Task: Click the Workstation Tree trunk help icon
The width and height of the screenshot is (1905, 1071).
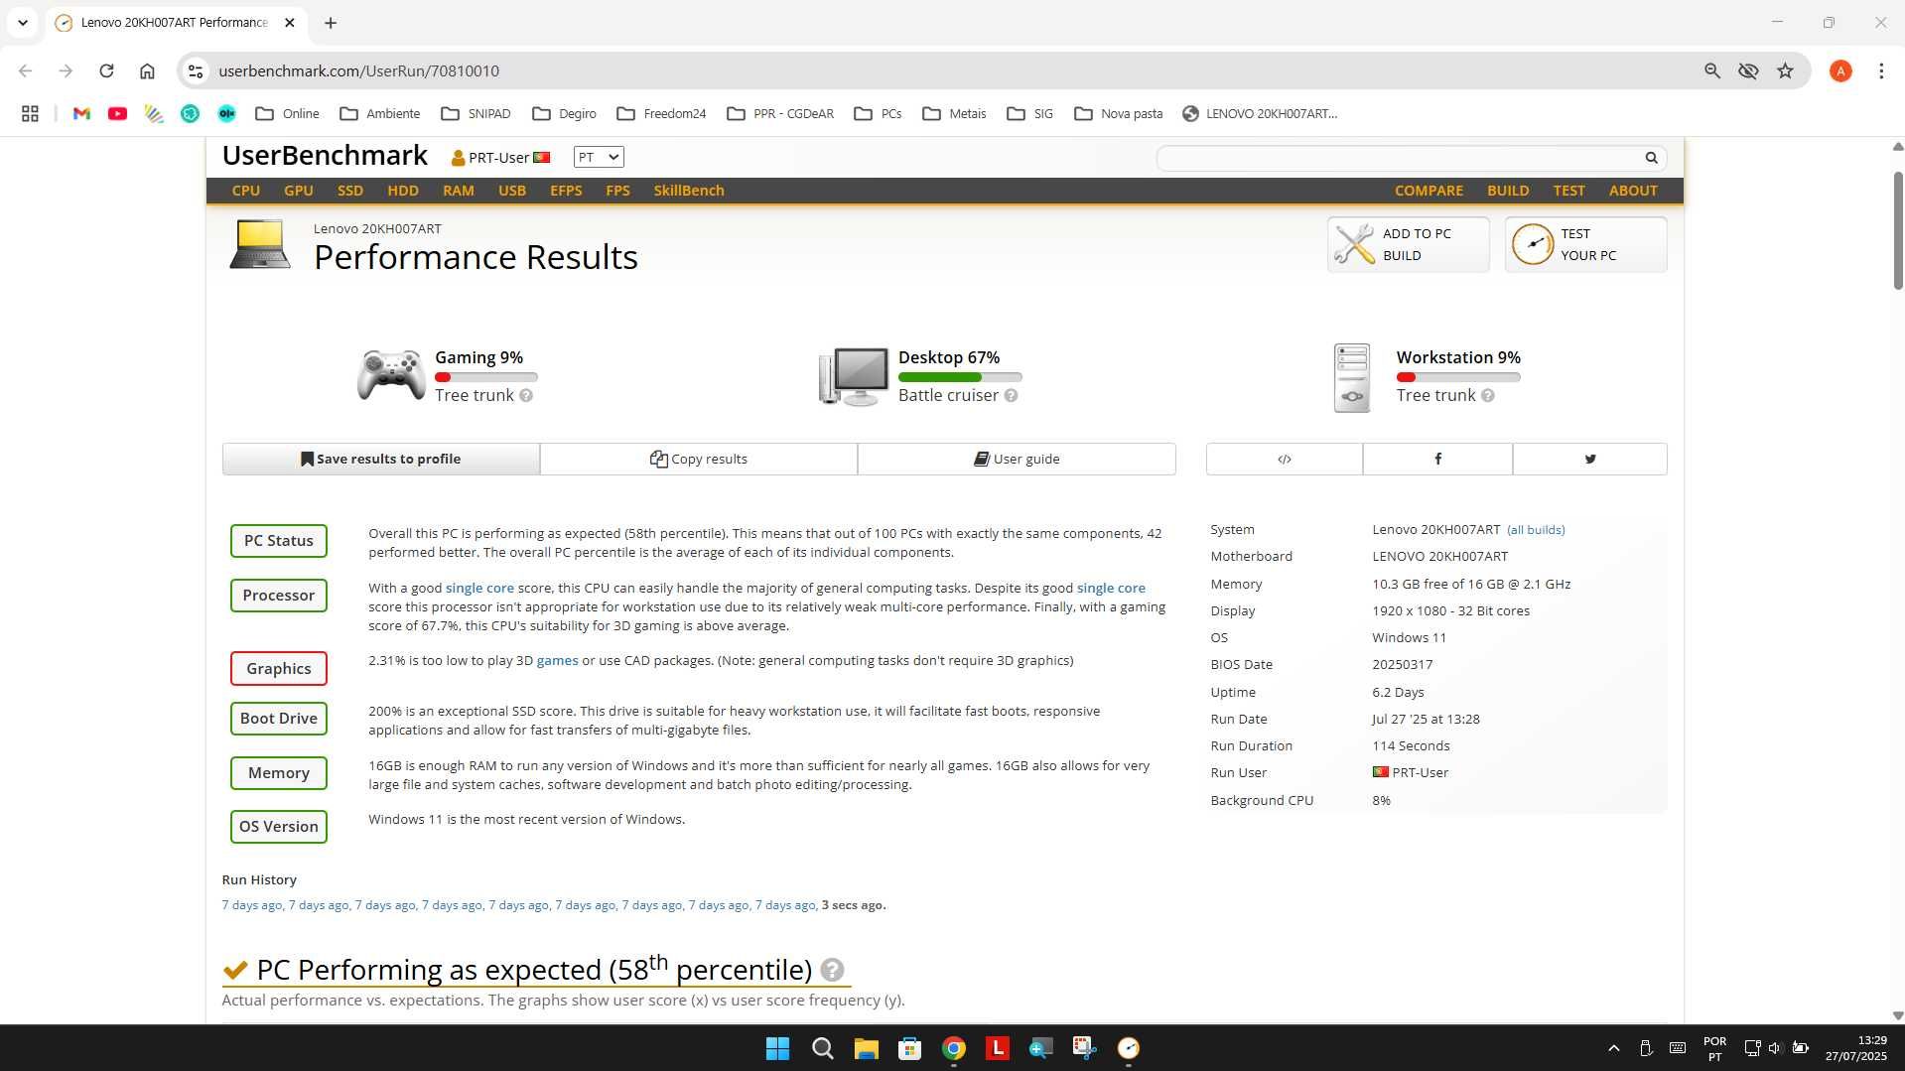Action: tap(1487, 395)
